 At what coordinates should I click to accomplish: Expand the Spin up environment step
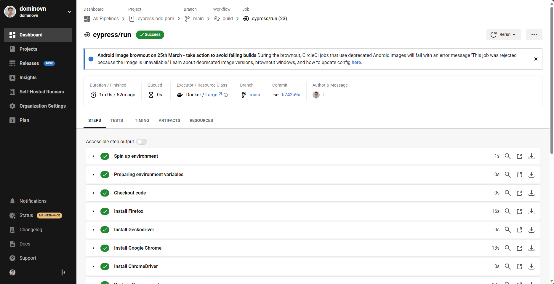(x=93, y=156)
